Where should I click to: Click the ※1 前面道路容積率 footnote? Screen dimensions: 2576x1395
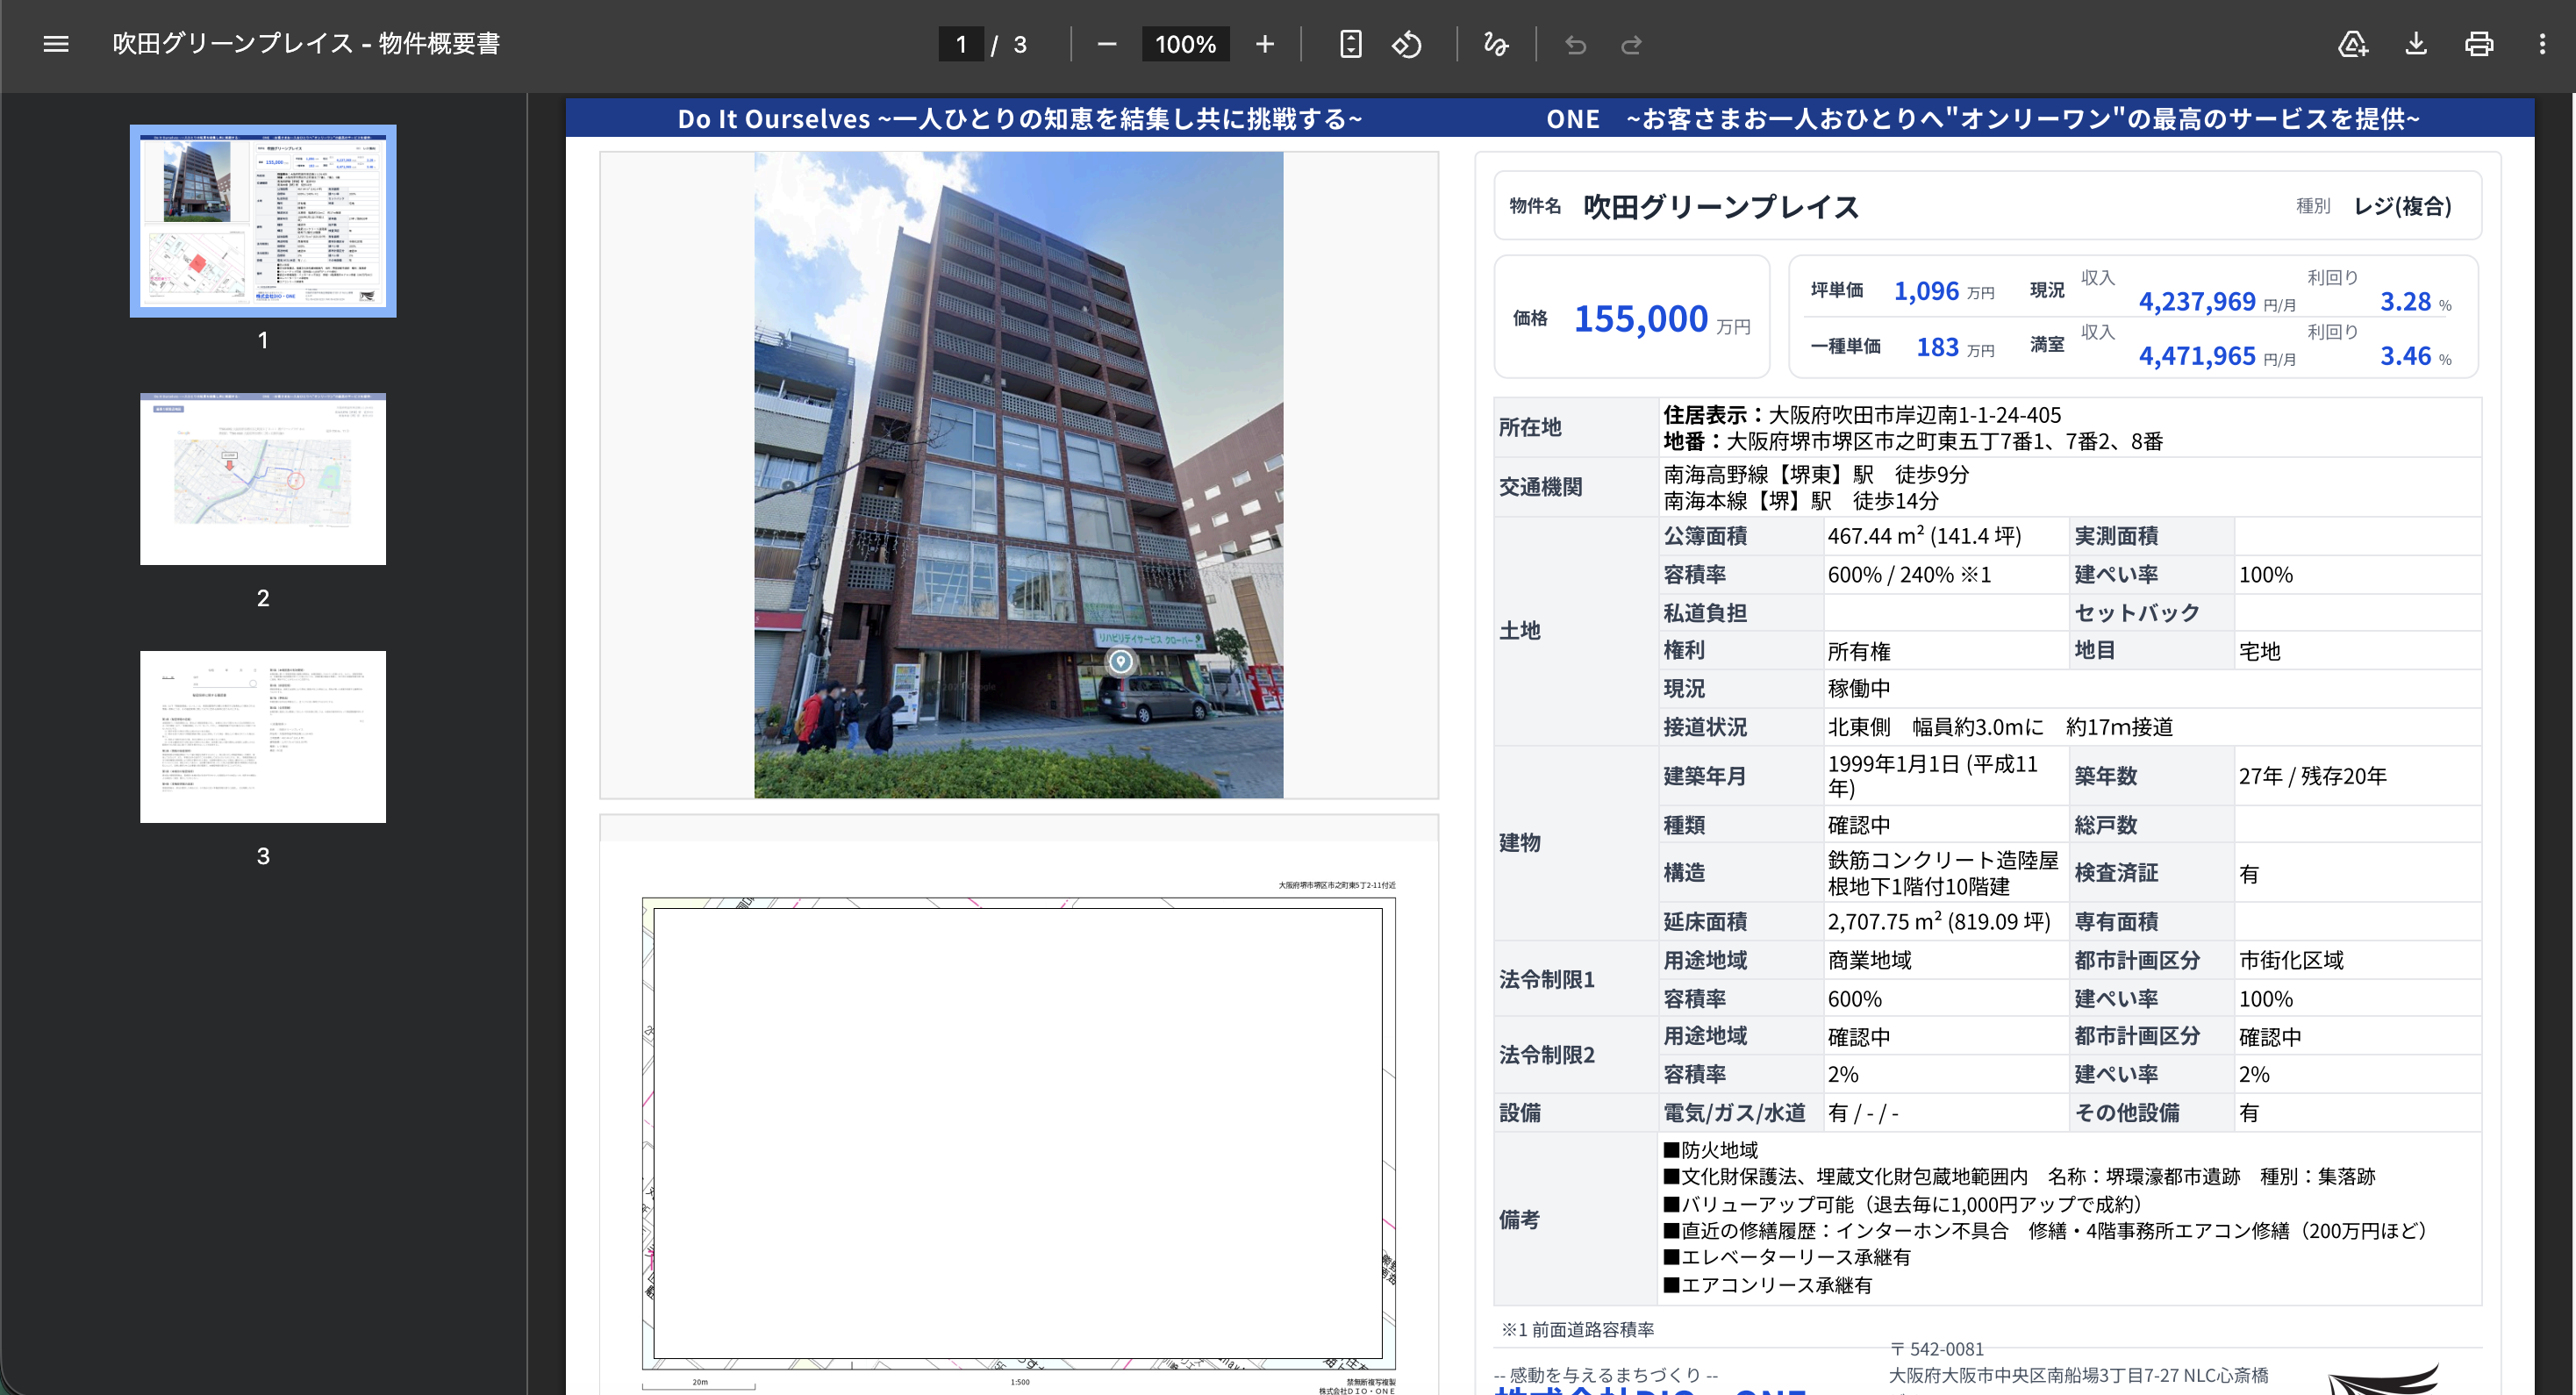1577,1329
